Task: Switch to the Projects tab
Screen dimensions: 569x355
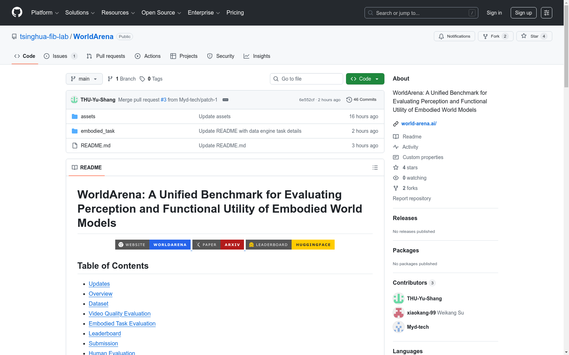Action: click(x=184, y=56)
